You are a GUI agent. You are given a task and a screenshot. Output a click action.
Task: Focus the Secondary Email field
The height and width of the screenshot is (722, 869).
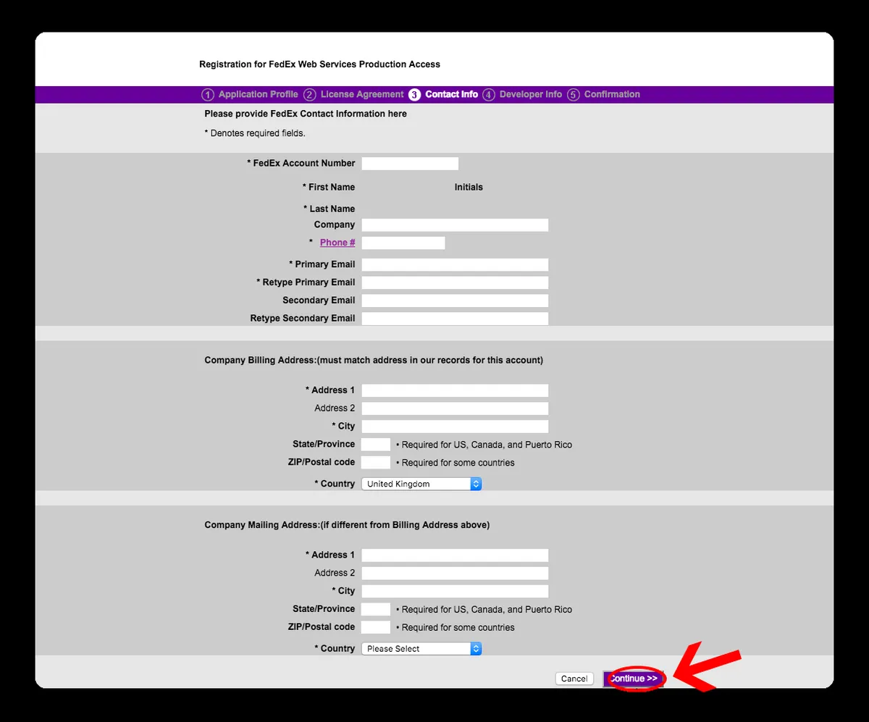(455, 301)
